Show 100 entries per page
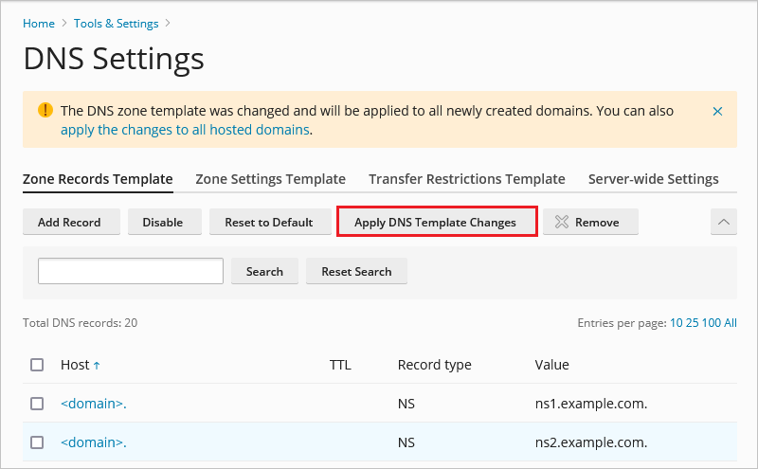This screenshot has width=758, height=469. click(712, 323)
